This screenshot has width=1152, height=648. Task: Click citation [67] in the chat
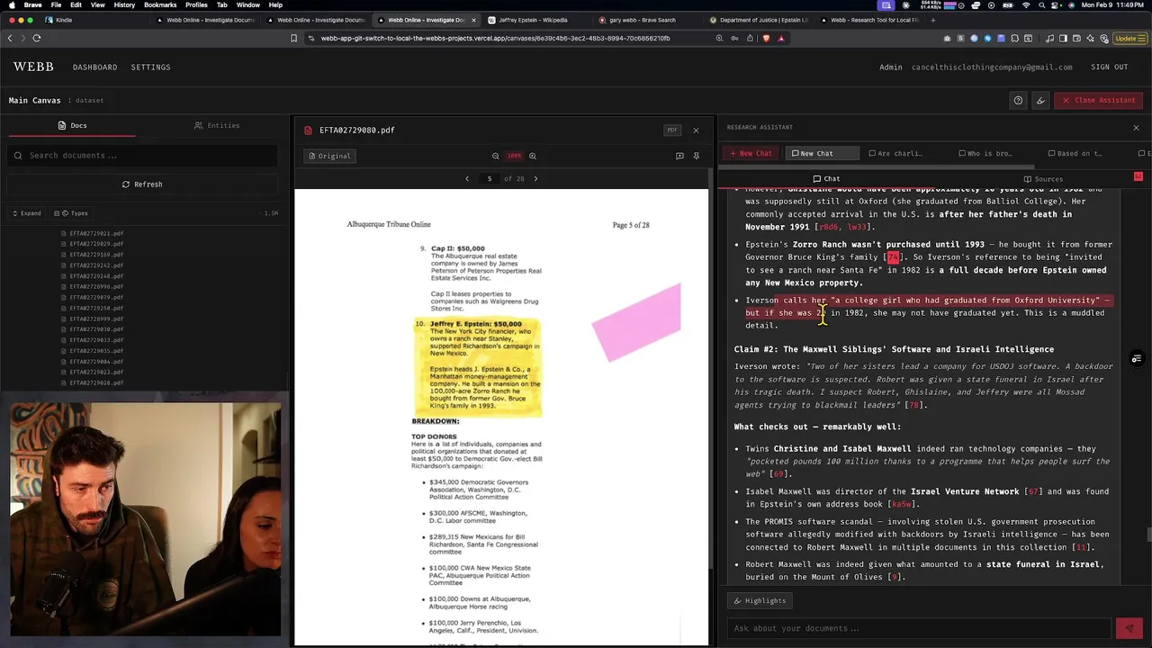tap(1033, 491)
